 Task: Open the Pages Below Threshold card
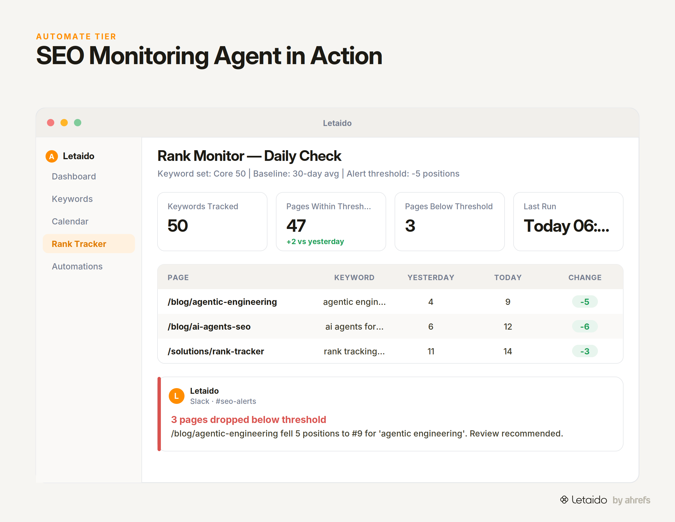450,222
